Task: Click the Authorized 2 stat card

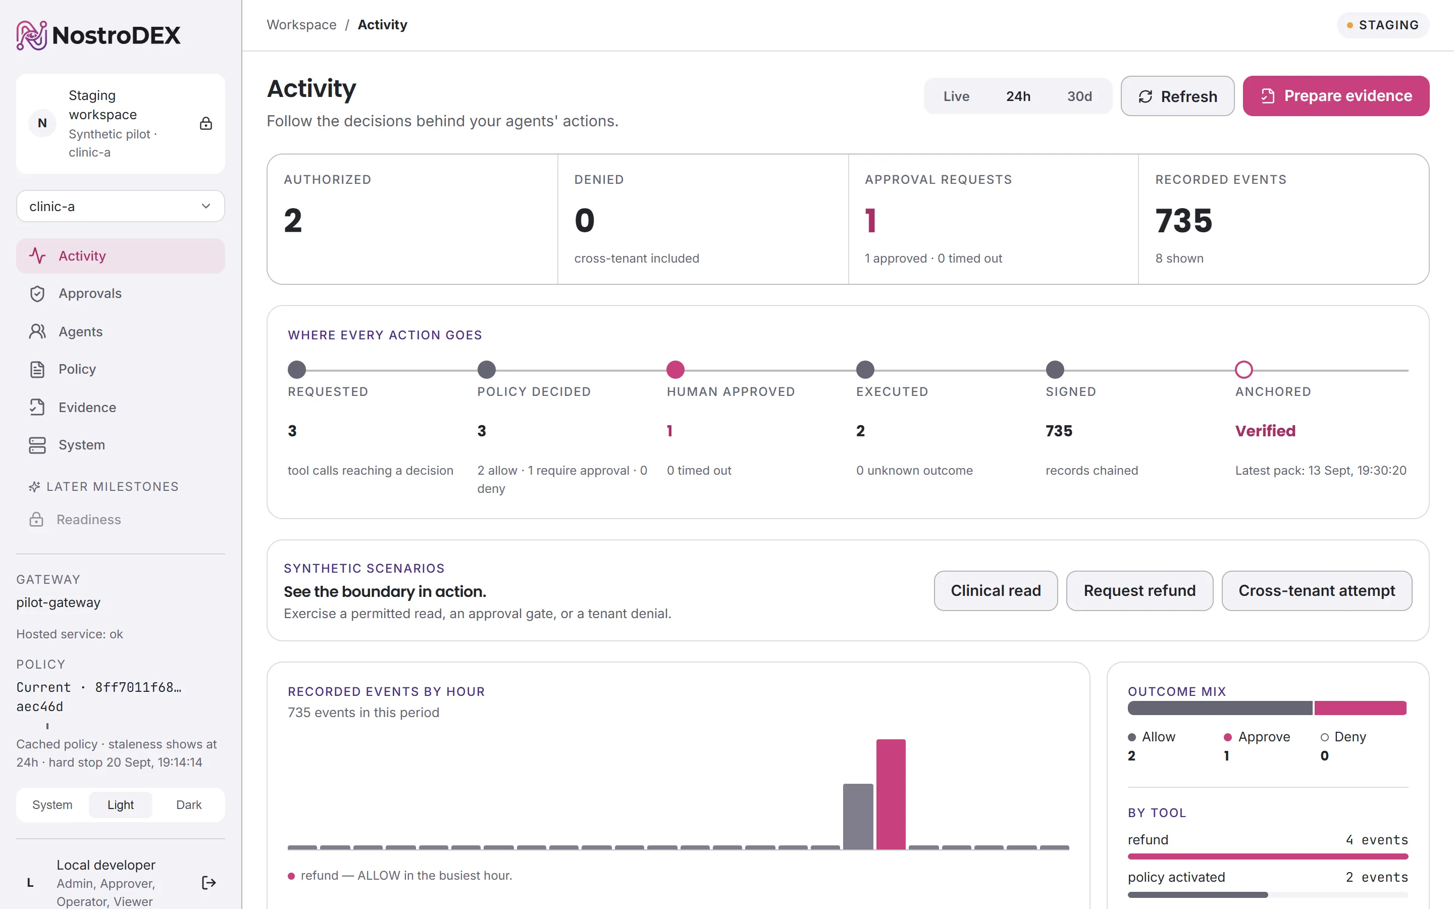Action: [x=412, y=219]
